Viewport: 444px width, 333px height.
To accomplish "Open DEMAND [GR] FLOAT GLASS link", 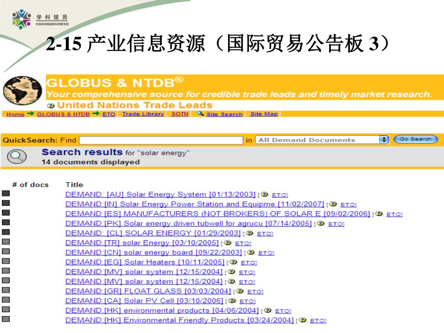I will point(148,291).
